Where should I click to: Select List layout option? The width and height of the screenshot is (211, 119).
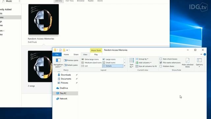85,66
